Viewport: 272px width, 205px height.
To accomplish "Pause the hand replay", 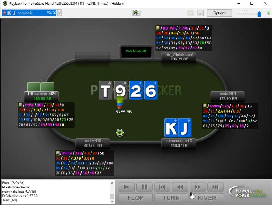I will click(x=144, y=187).
